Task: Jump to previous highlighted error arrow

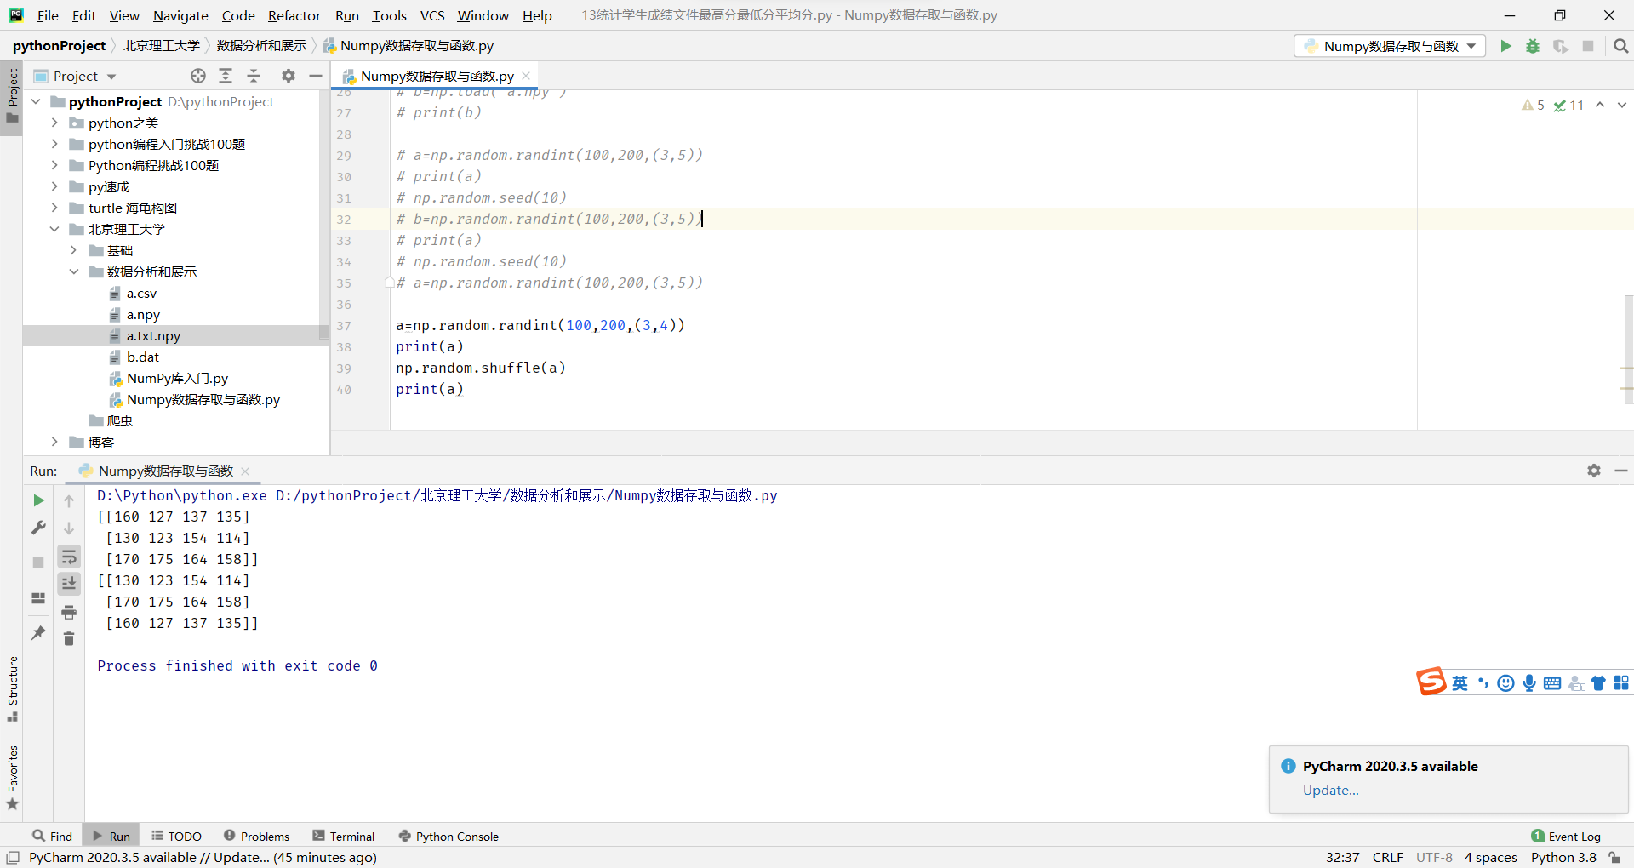Action: click(1600, 105)
